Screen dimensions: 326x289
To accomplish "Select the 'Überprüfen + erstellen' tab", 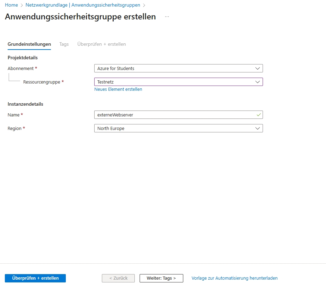I will pos(102,44).
